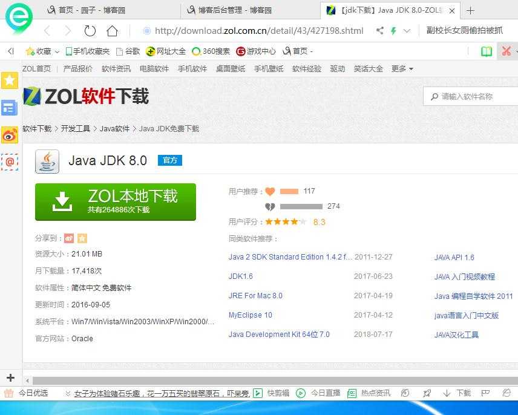Click the Java coffee cup logo
518x415 pixels.
pos(47,160)
